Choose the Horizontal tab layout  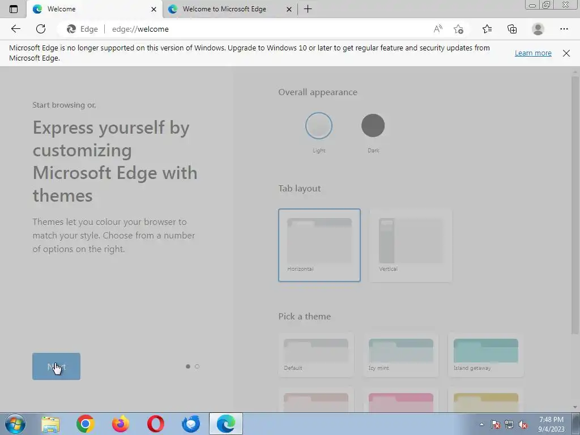[x=319, y=245]
